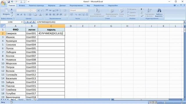Switch to sheet Лист3
Screen dimensions: 186x104
(28, 99)
